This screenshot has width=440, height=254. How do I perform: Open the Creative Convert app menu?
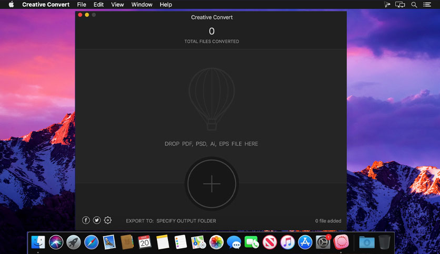pyautogui.click(x=46, y=5)
